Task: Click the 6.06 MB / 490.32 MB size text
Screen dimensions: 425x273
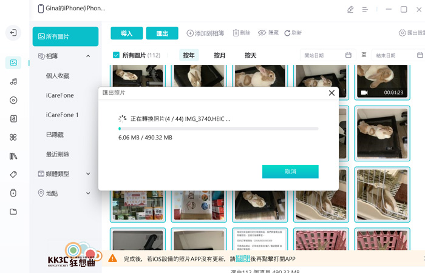Action: [x=145, y=138]
